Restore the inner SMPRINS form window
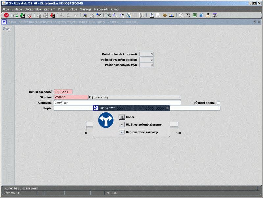 (255, 22)
